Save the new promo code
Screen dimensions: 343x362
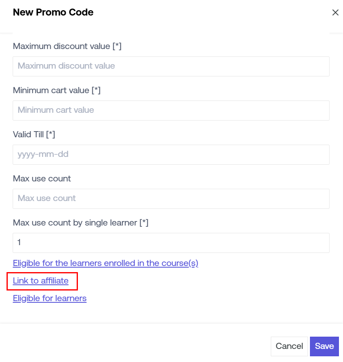tap(324, 346)
